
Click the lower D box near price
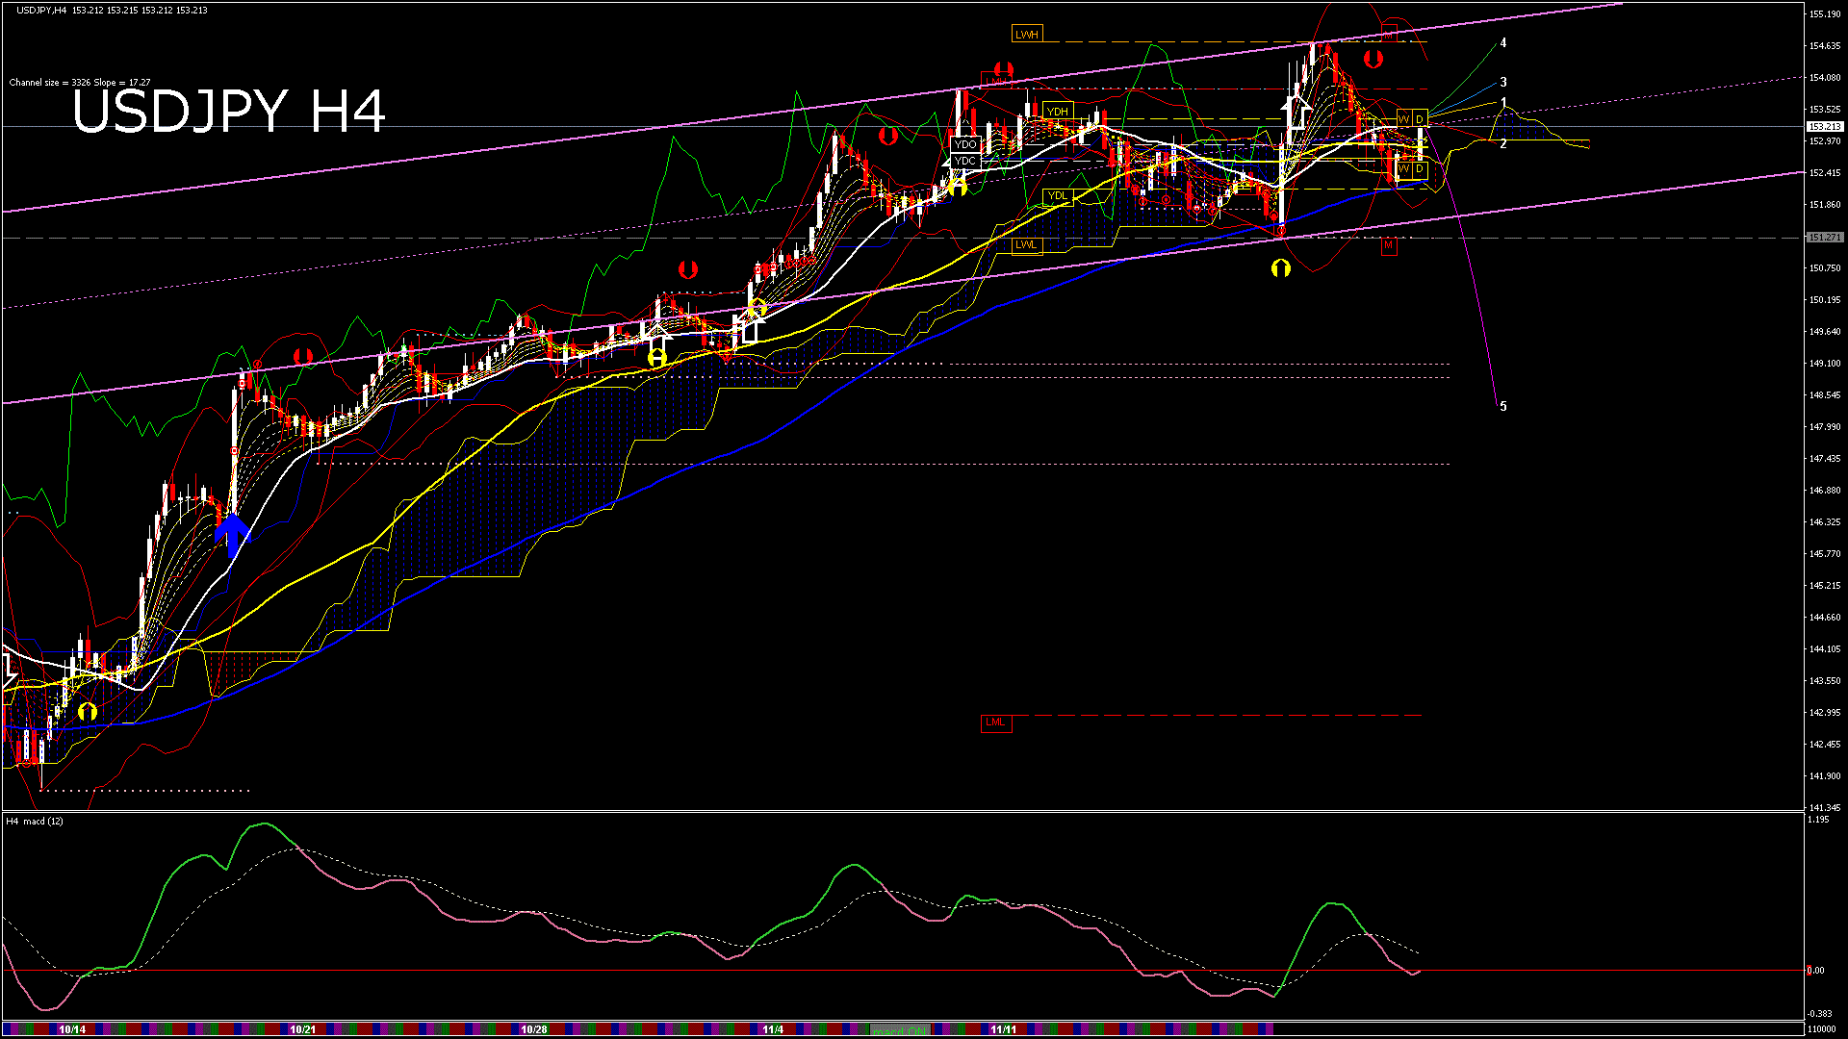pos(1420,170)
